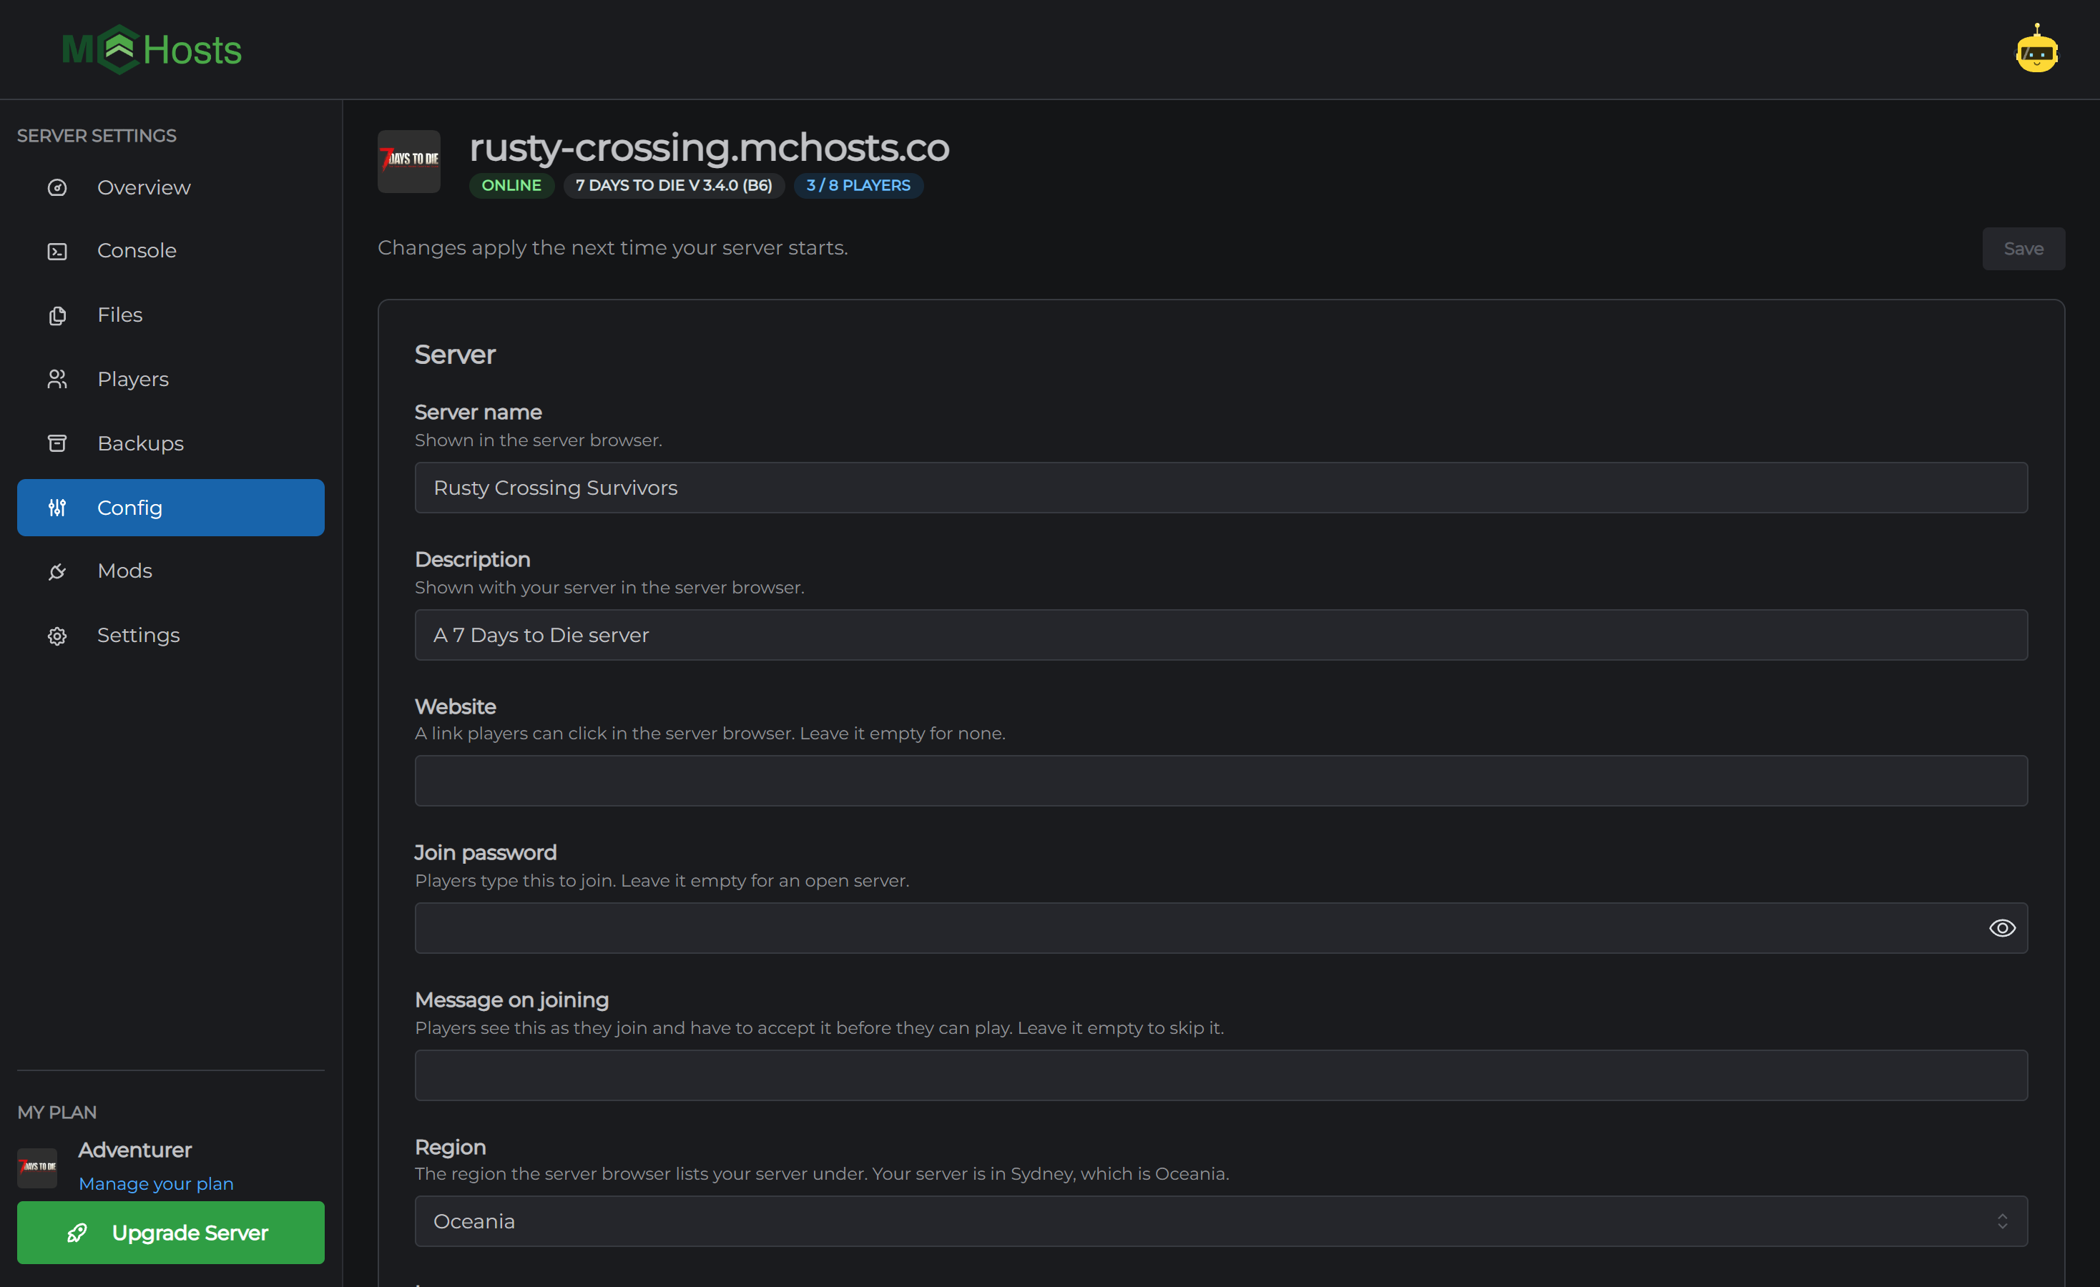Click the Backups archive box icon

click(57, 443)
